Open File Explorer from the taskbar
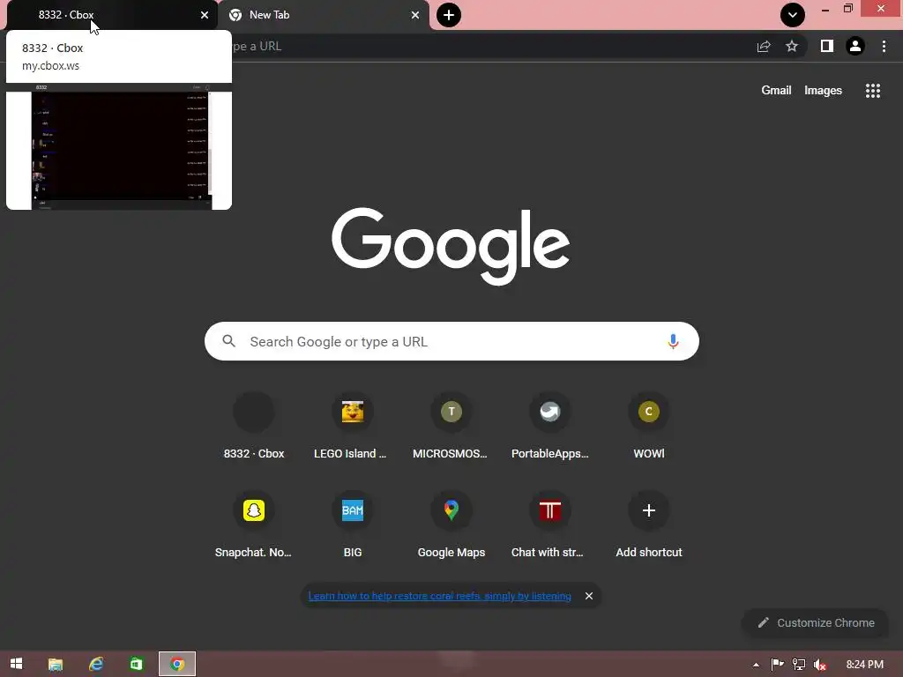The image size is (903, 677). click(56, 665)
